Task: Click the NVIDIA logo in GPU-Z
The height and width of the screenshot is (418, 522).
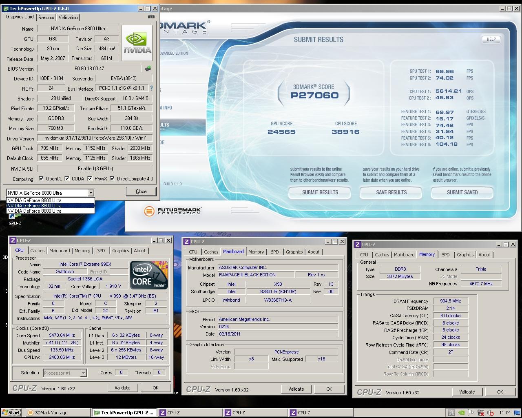Action: point(137,43)
